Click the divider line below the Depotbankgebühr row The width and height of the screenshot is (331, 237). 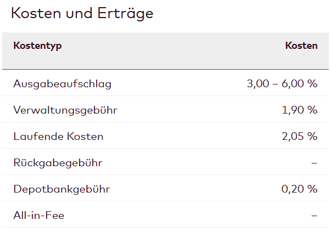(x=165, y=201)
